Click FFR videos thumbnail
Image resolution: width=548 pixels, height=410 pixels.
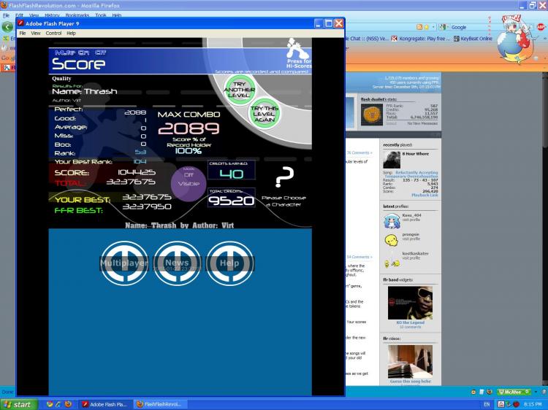pos(410,362)
